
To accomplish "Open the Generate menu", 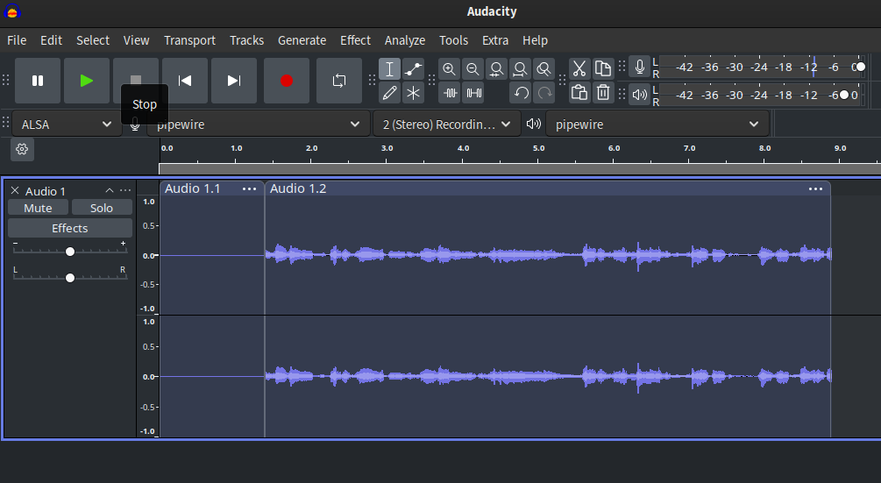I will [x=302, y=40].
